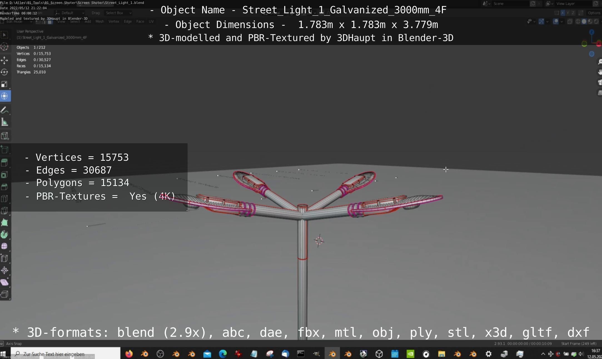
Task: Open the Add menu
Action: coord(88,21)
